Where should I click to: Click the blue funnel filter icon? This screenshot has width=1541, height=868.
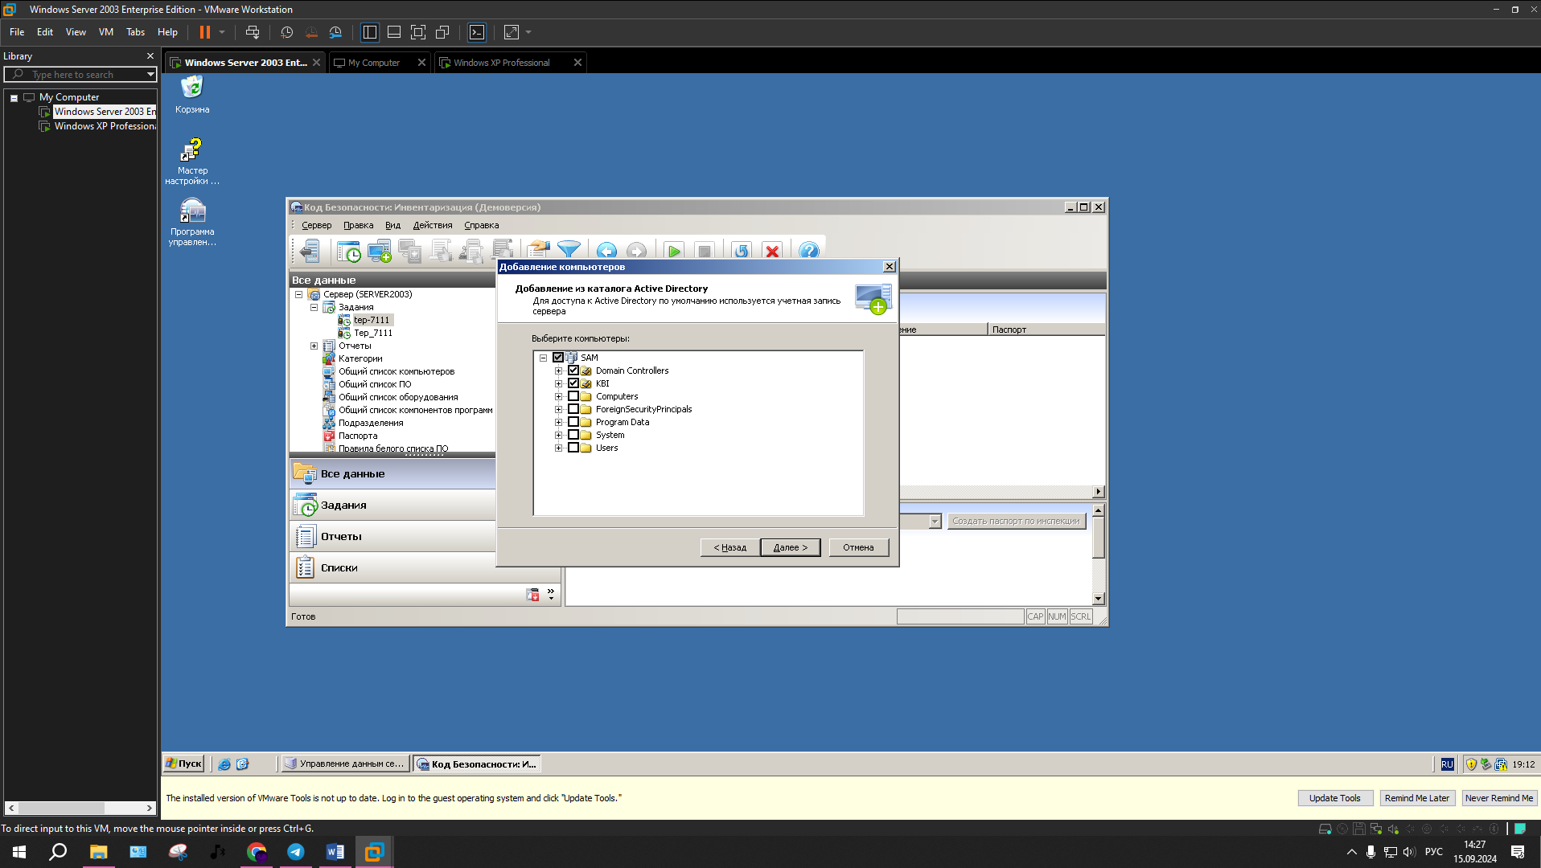[x=569, y=250]
